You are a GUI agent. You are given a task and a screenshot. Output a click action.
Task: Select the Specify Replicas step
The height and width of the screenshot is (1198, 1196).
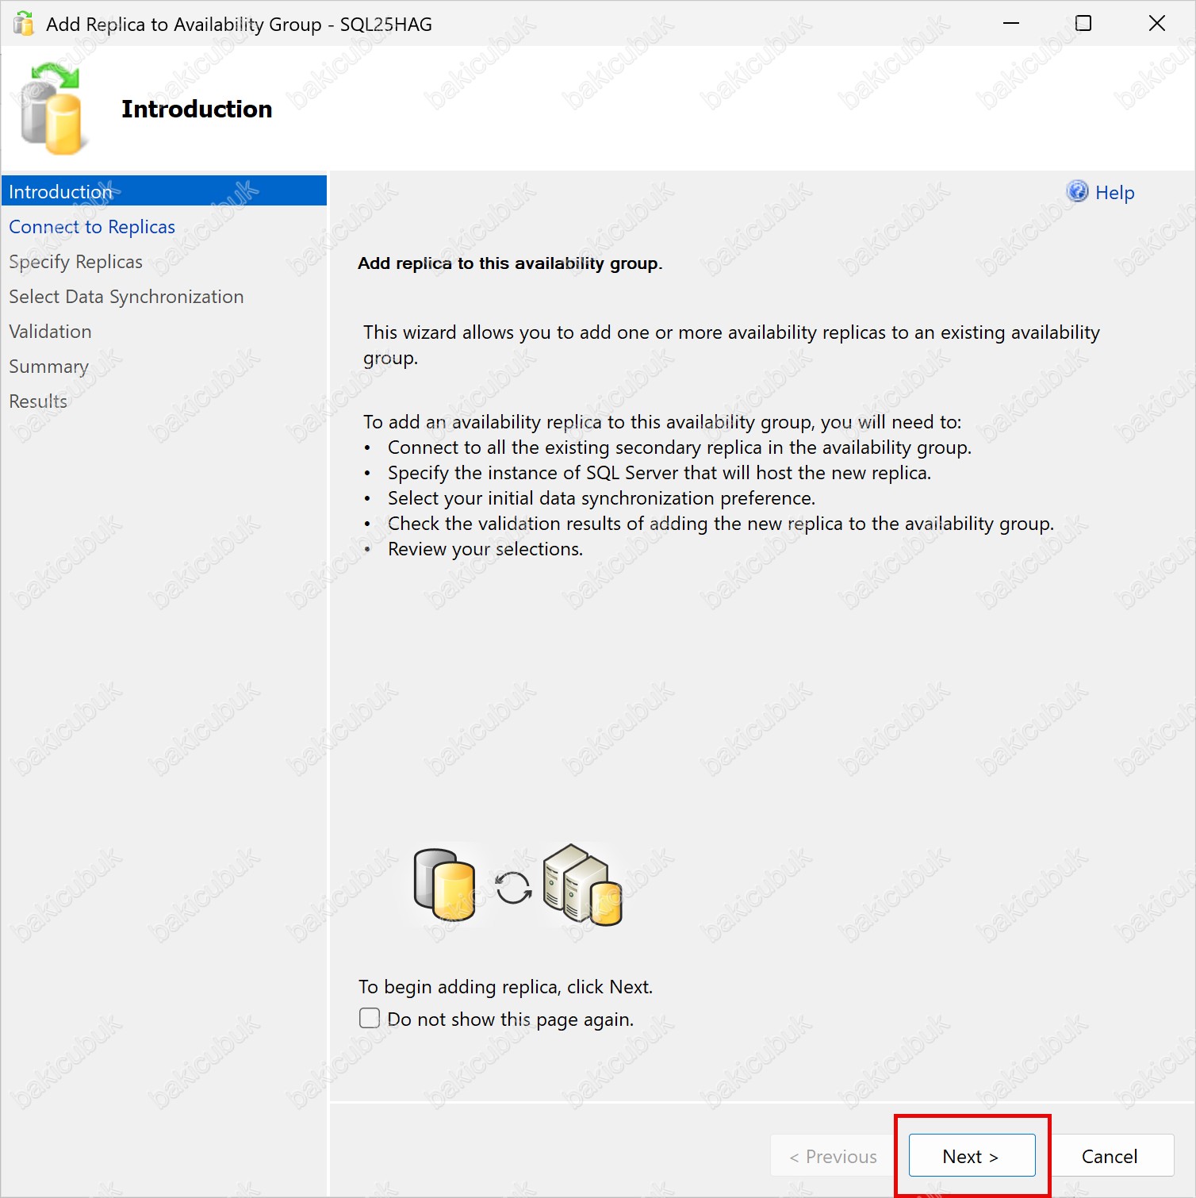point(76,262)
